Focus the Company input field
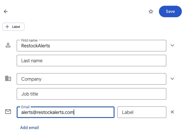Image resolution: width=187 pixels, height=132 pixels. click(91, 79)
